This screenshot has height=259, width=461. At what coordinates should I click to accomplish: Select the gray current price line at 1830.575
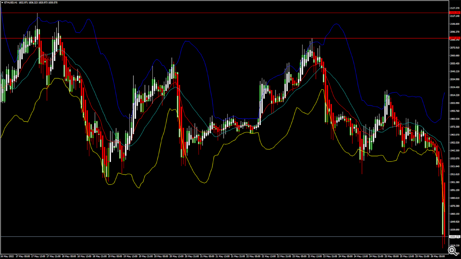pyautogui.click(x=225, y=237)
